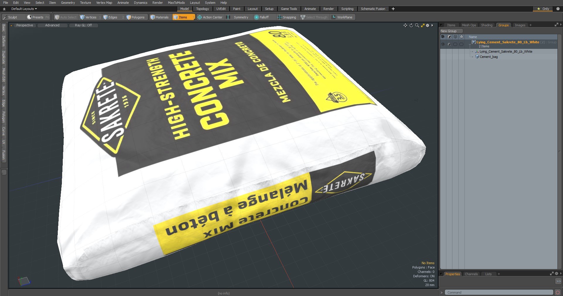Image resolution: width=563 pixels, height=296 pixels.
Task: Toggle visibility eye of Lying_Cement_Sakrete group
Action: (x=443, y=44)
